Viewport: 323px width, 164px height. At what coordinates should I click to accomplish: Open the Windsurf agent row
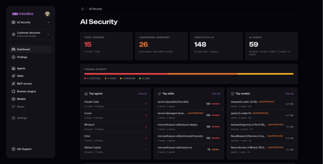point(115,127)
